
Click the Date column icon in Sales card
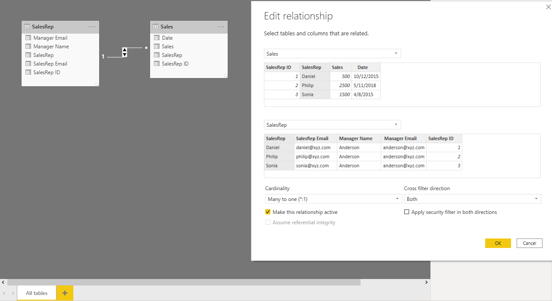coord(157,38)
